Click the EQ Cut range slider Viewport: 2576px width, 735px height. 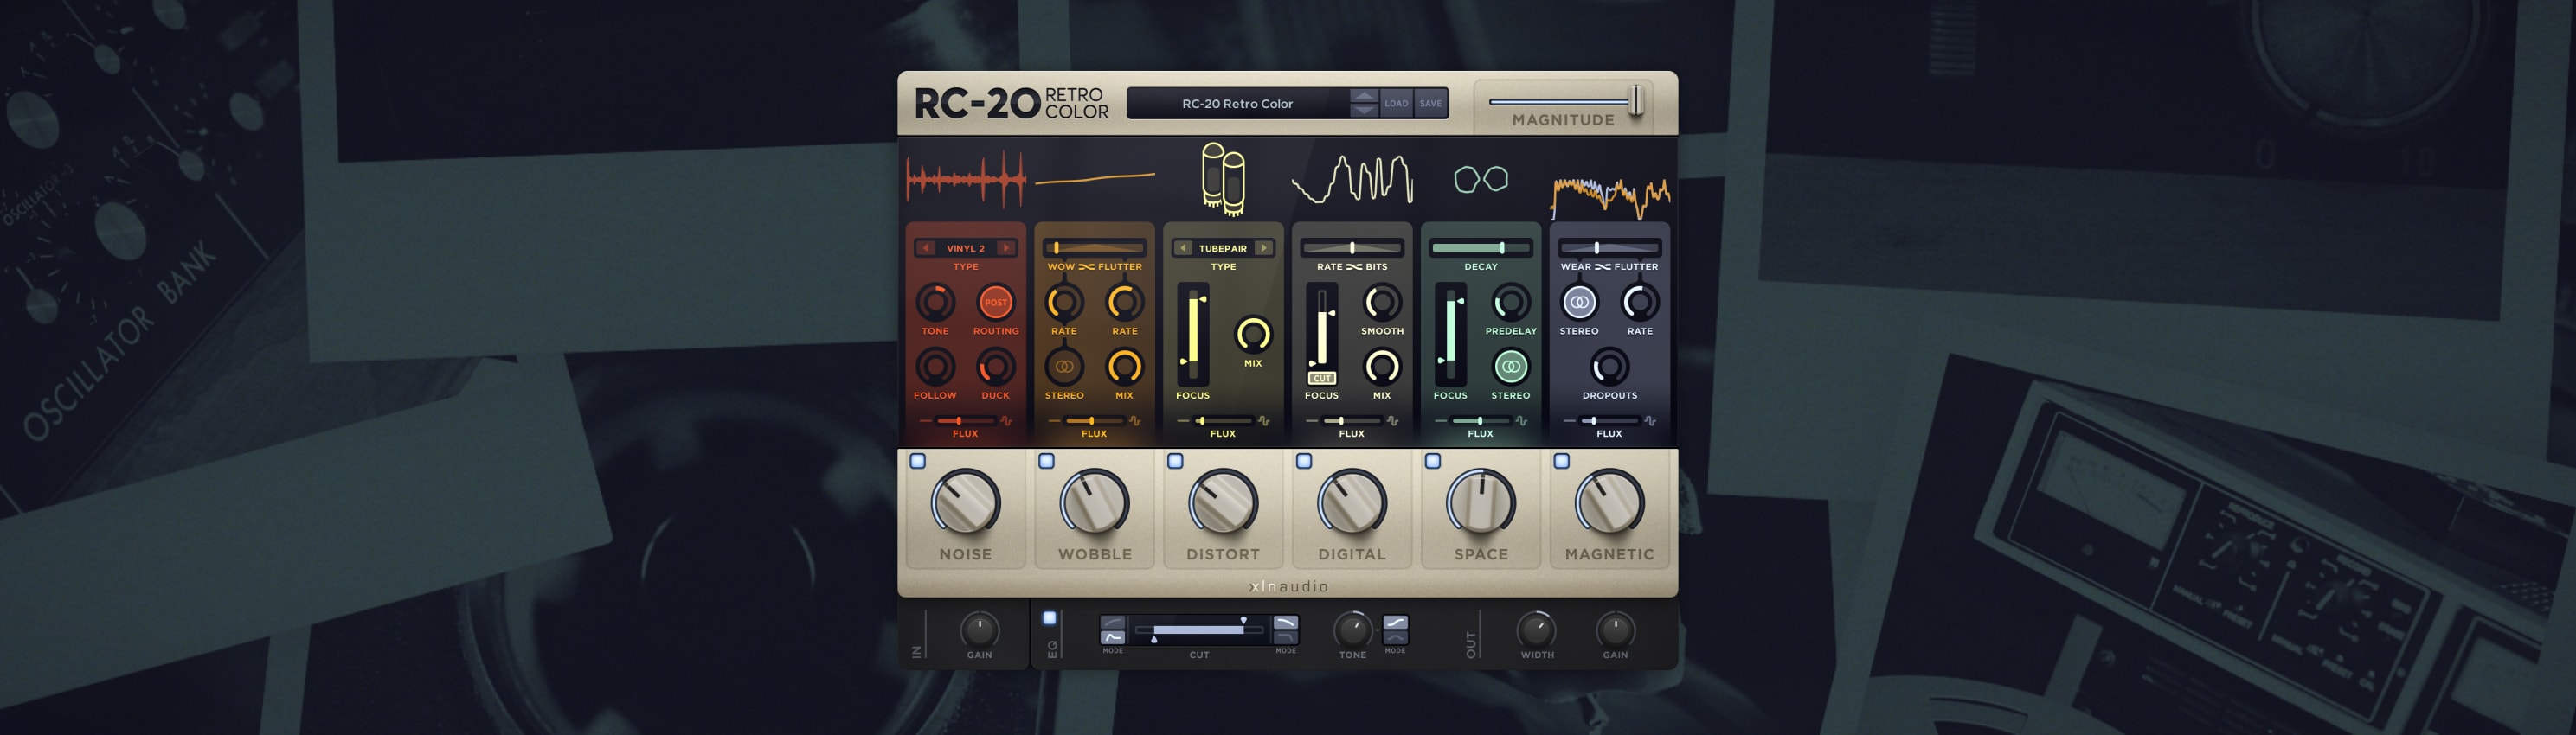click(1200, 630)
